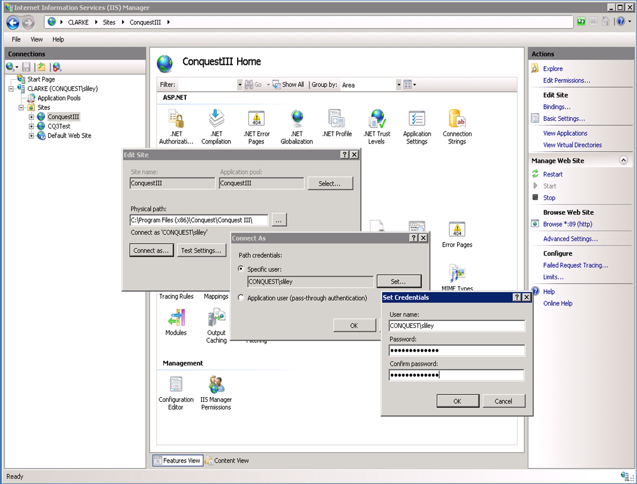Screen dimensions: 637x484
Task: Click the Physical path text field
Action: click(x=199, y=220)
